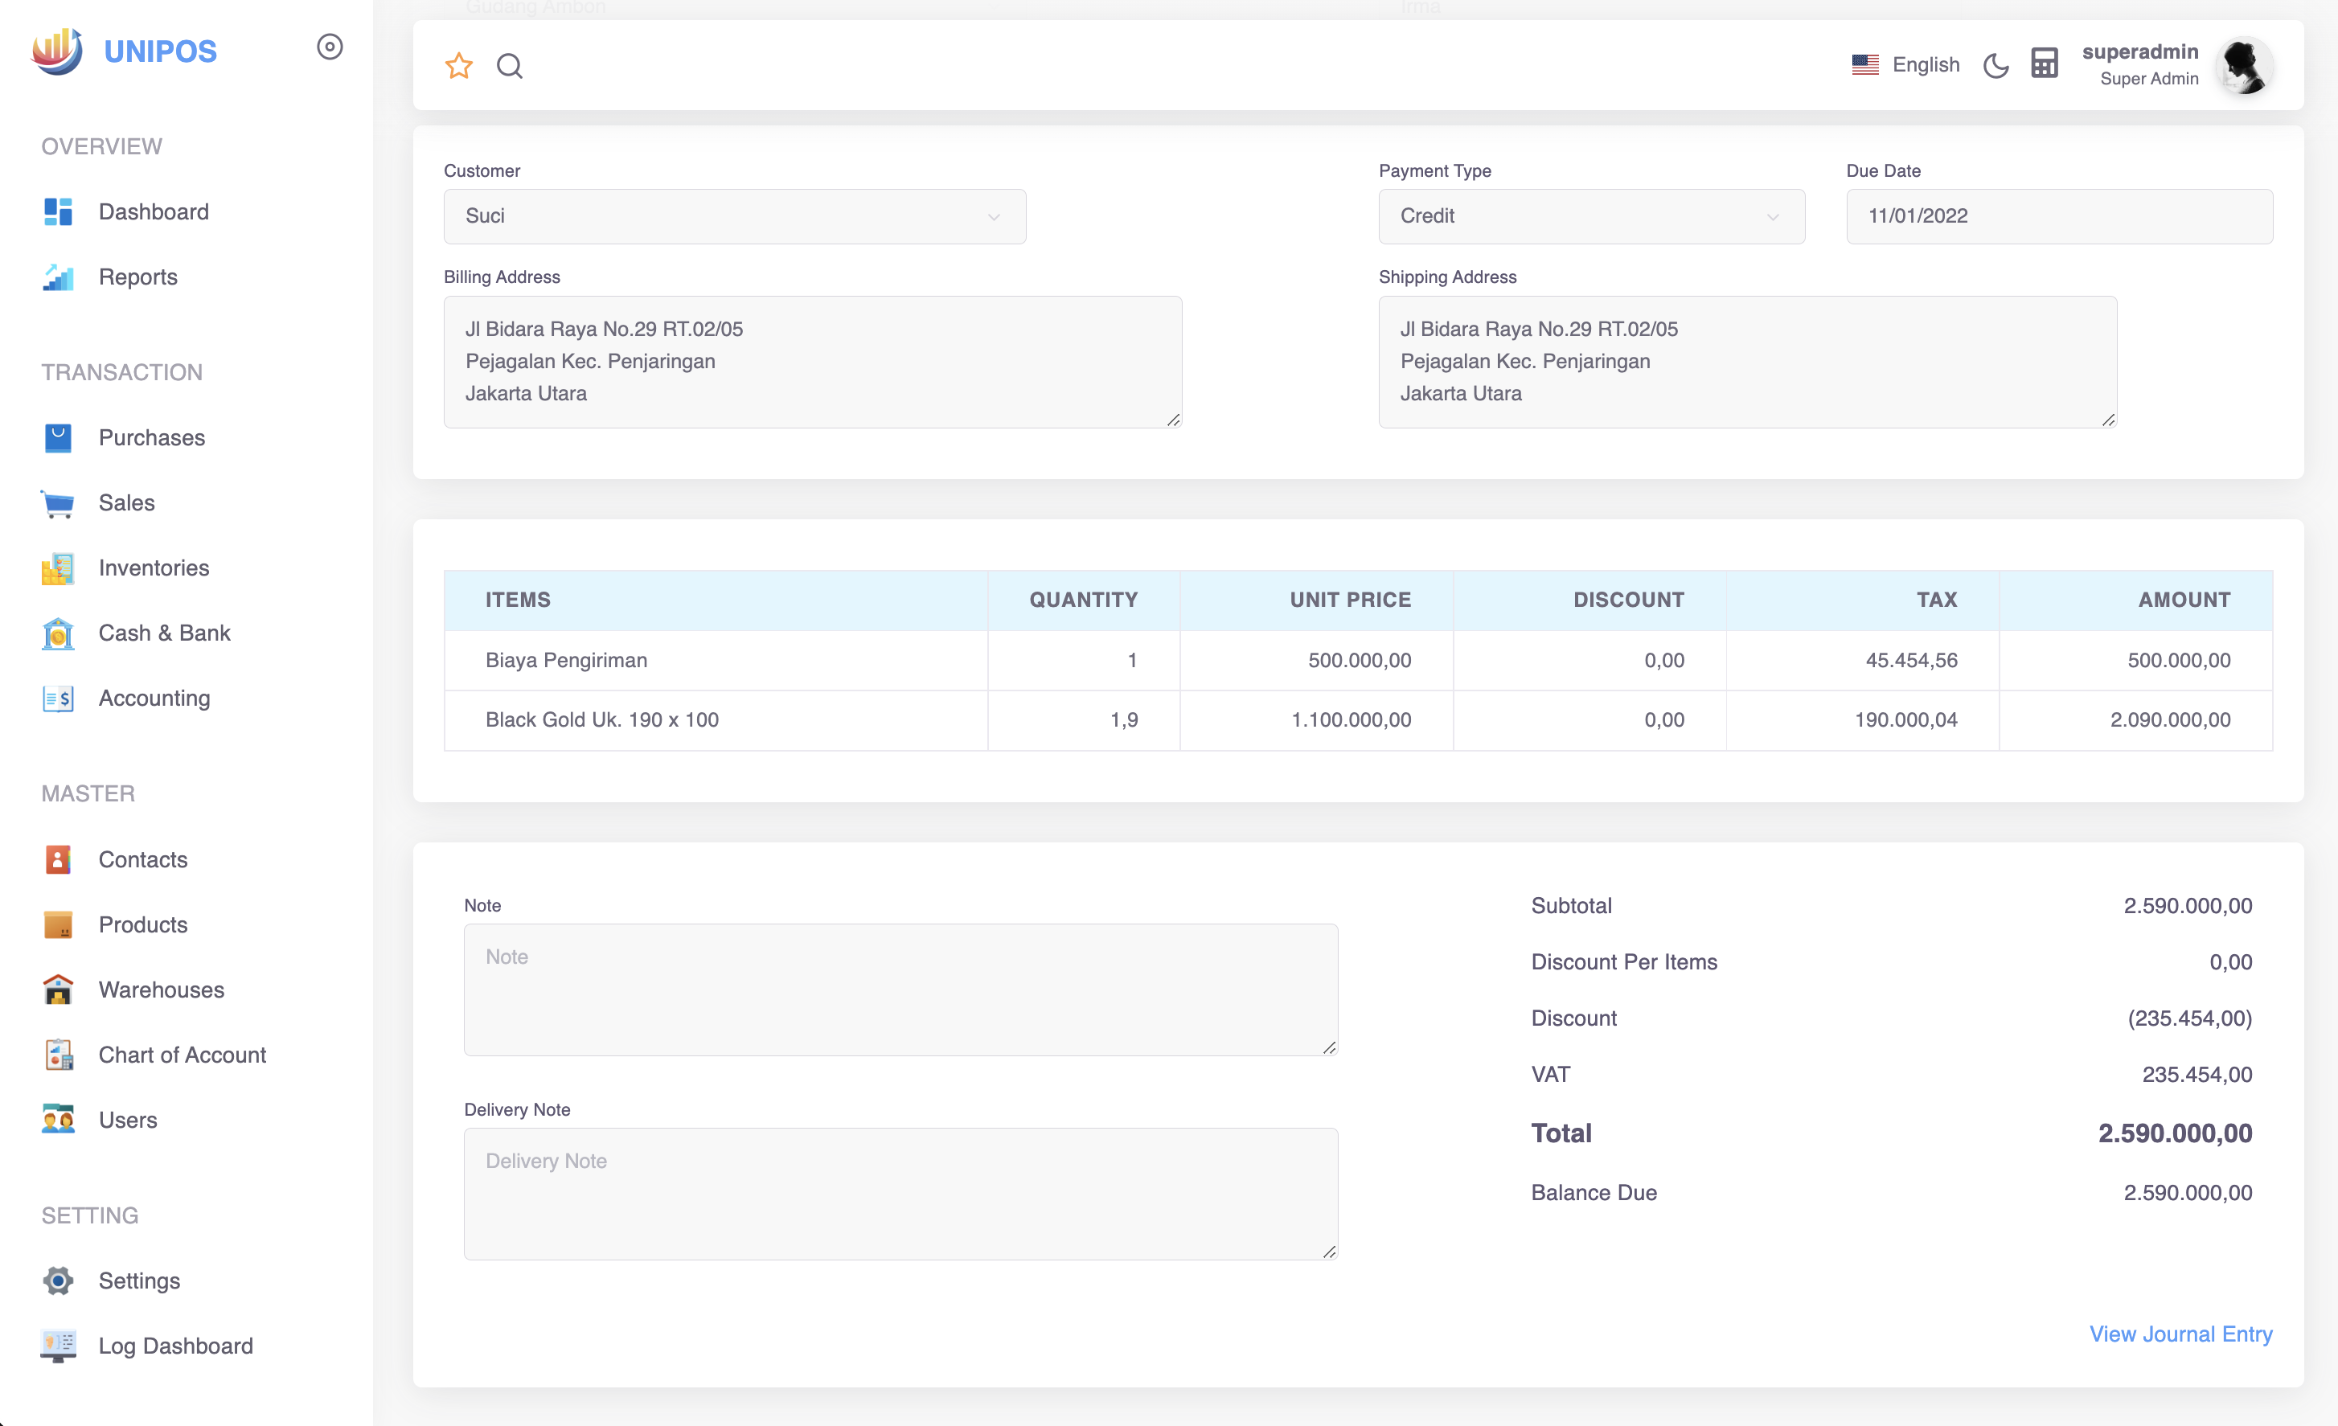The height and width of the screenshot is (1426, 2338).
Task: Click the Warehouses building icon
Action: [x=58, y=990]
